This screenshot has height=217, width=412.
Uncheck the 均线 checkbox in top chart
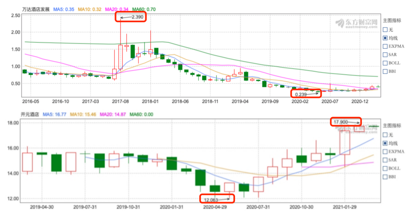click(385, 38)
